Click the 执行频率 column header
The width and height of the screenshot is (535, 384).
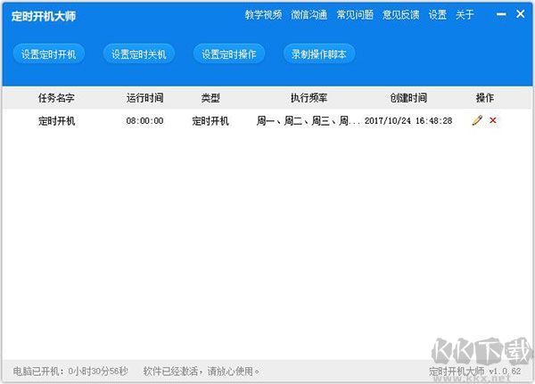point(309,98)
